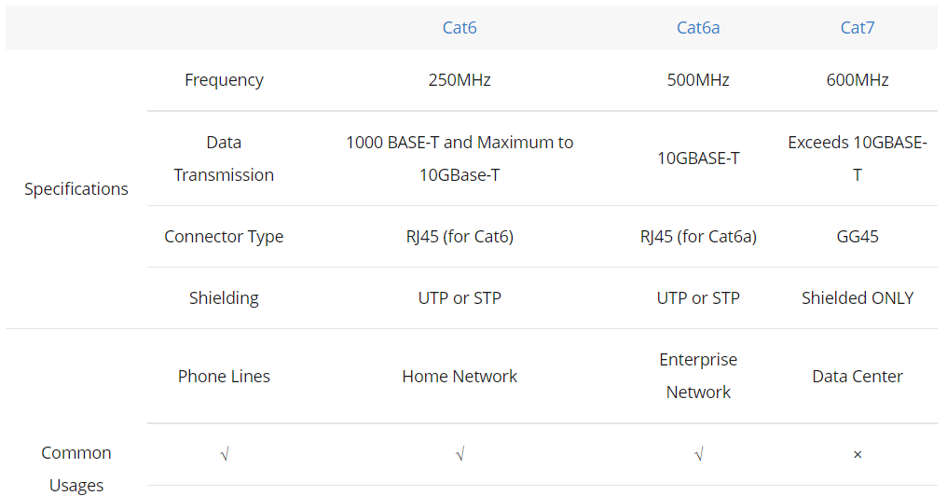Viewport: 947px width, 496px height.
Task: Open the Cat7 header link
Action: click(x=857, y=27)
